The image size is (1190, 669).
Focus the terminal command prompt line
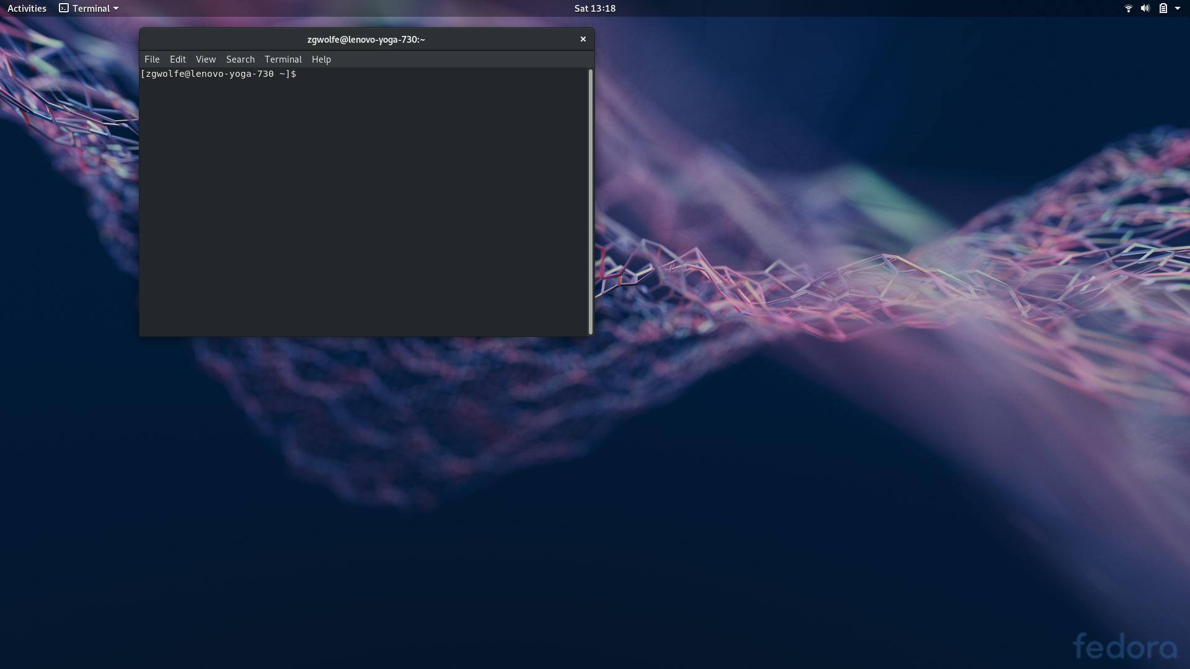(372, 74)
